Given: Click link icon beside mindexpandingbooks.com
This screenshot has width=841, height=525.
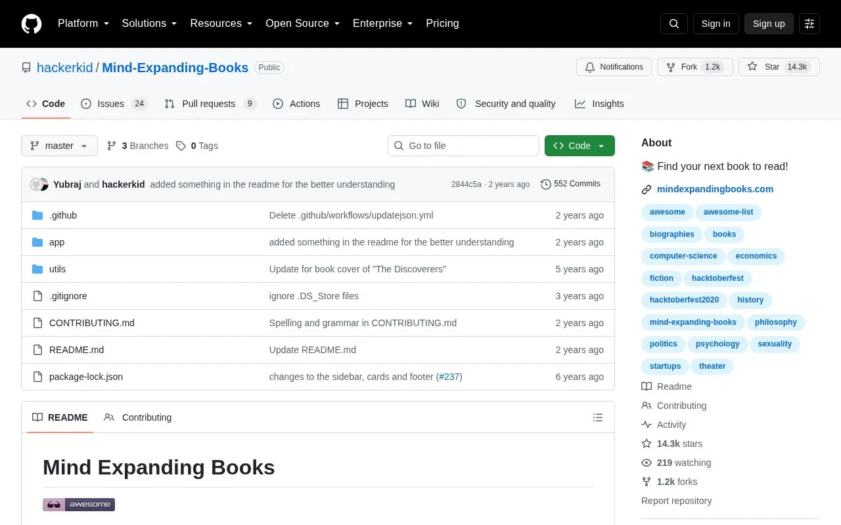Looking at the screenshot, I should pos(647,190).
